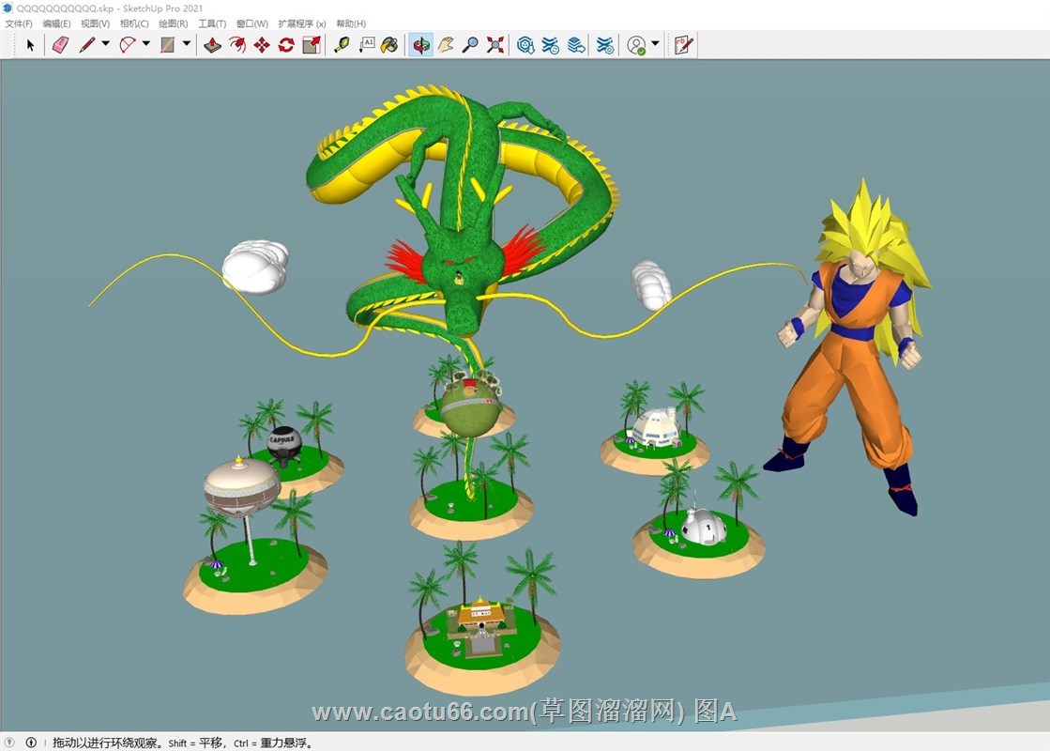Select the Text label tool

click(x=367, y=46)
